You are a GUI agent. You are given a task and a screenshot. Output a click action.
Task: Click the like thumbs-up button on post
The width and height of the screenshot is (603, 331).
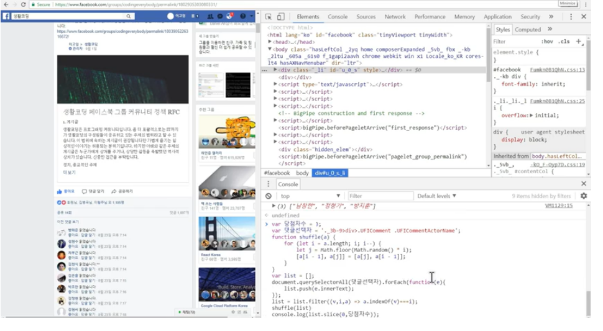66,191
